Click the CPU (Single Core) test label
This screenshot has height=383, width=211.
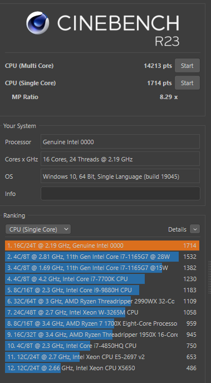click(30, 83)
